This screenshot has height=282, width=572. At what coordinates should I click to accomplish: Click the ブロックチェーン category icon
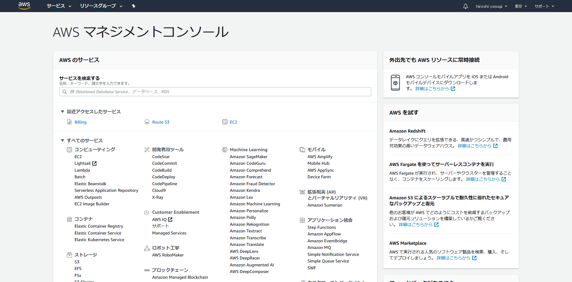point(147,270)
